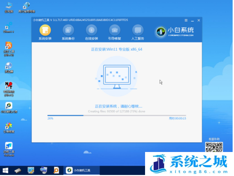
Task: Click the monitor installation illustration
Action: coord(117,77)
